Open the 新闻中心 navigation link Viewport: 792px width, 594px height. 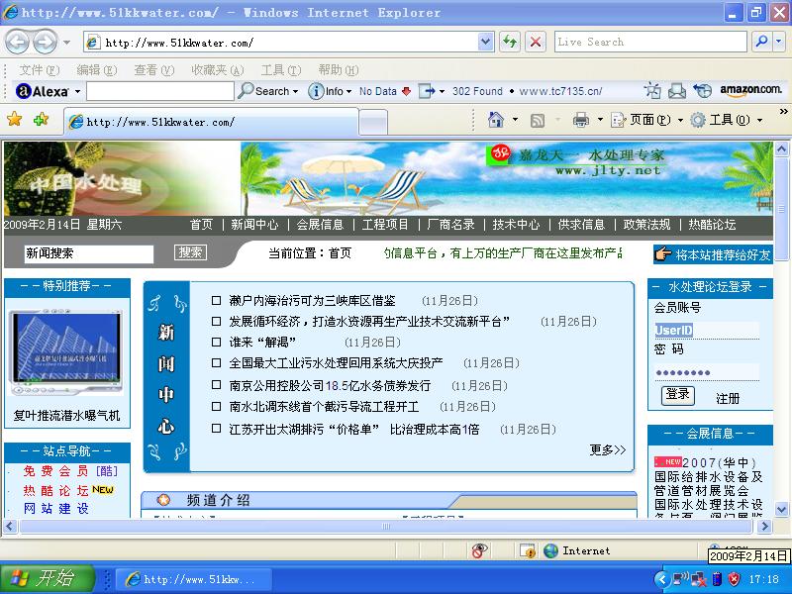coord(254,225)
